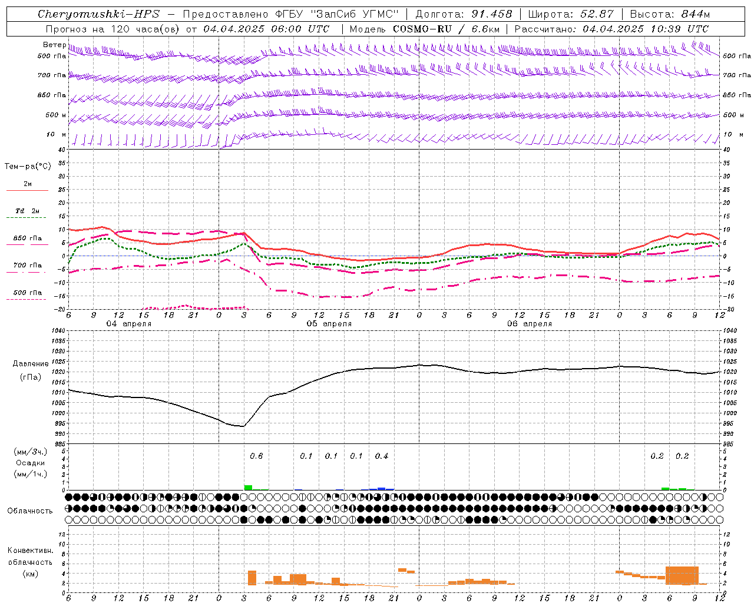Click the Тем-ра(°C) axis title
Image resolution: width=754 pixels, height=603 pixels.
[x=28, y=167]
